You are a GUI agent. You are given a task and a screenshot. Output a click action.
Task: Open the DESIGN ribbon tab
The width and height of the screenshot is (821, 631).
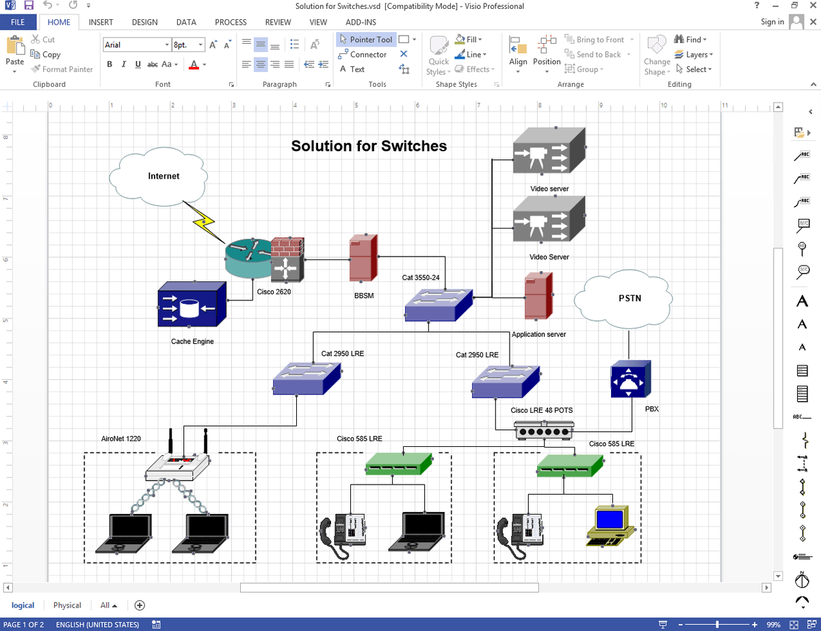[x=144, y=22]
